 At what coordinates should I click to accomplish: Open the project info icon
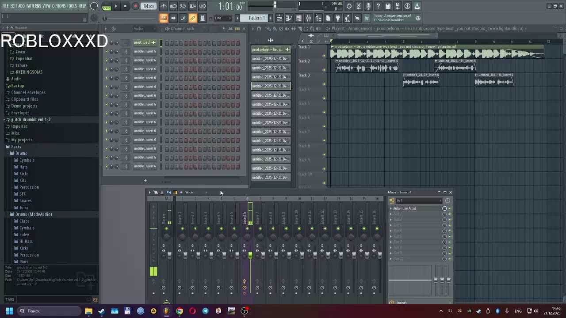point(407,6)
